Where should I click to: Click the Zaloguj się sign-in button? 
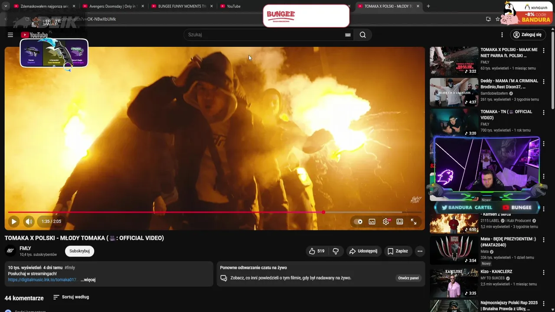[x=527, y=35]
